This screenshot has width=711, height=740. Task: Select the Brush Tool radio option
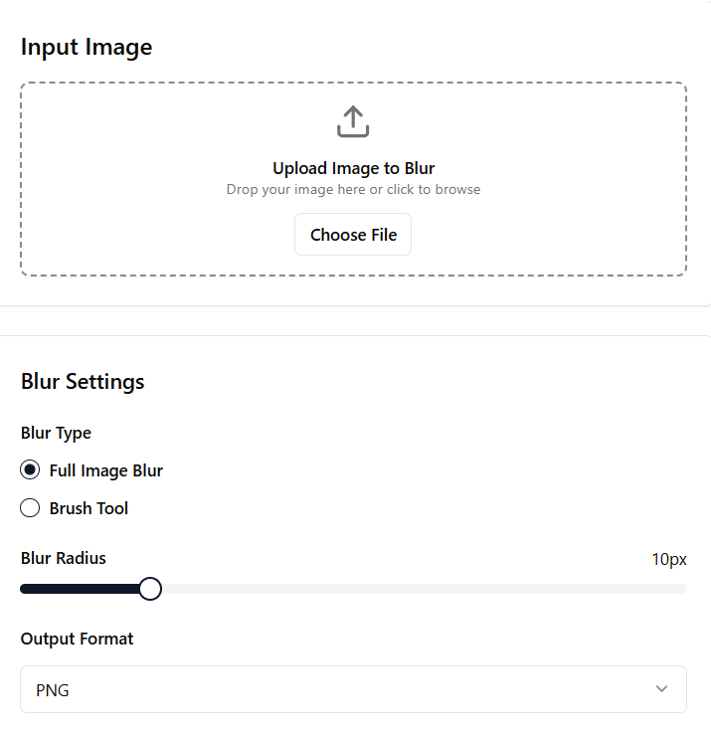(x=31, y=508)
